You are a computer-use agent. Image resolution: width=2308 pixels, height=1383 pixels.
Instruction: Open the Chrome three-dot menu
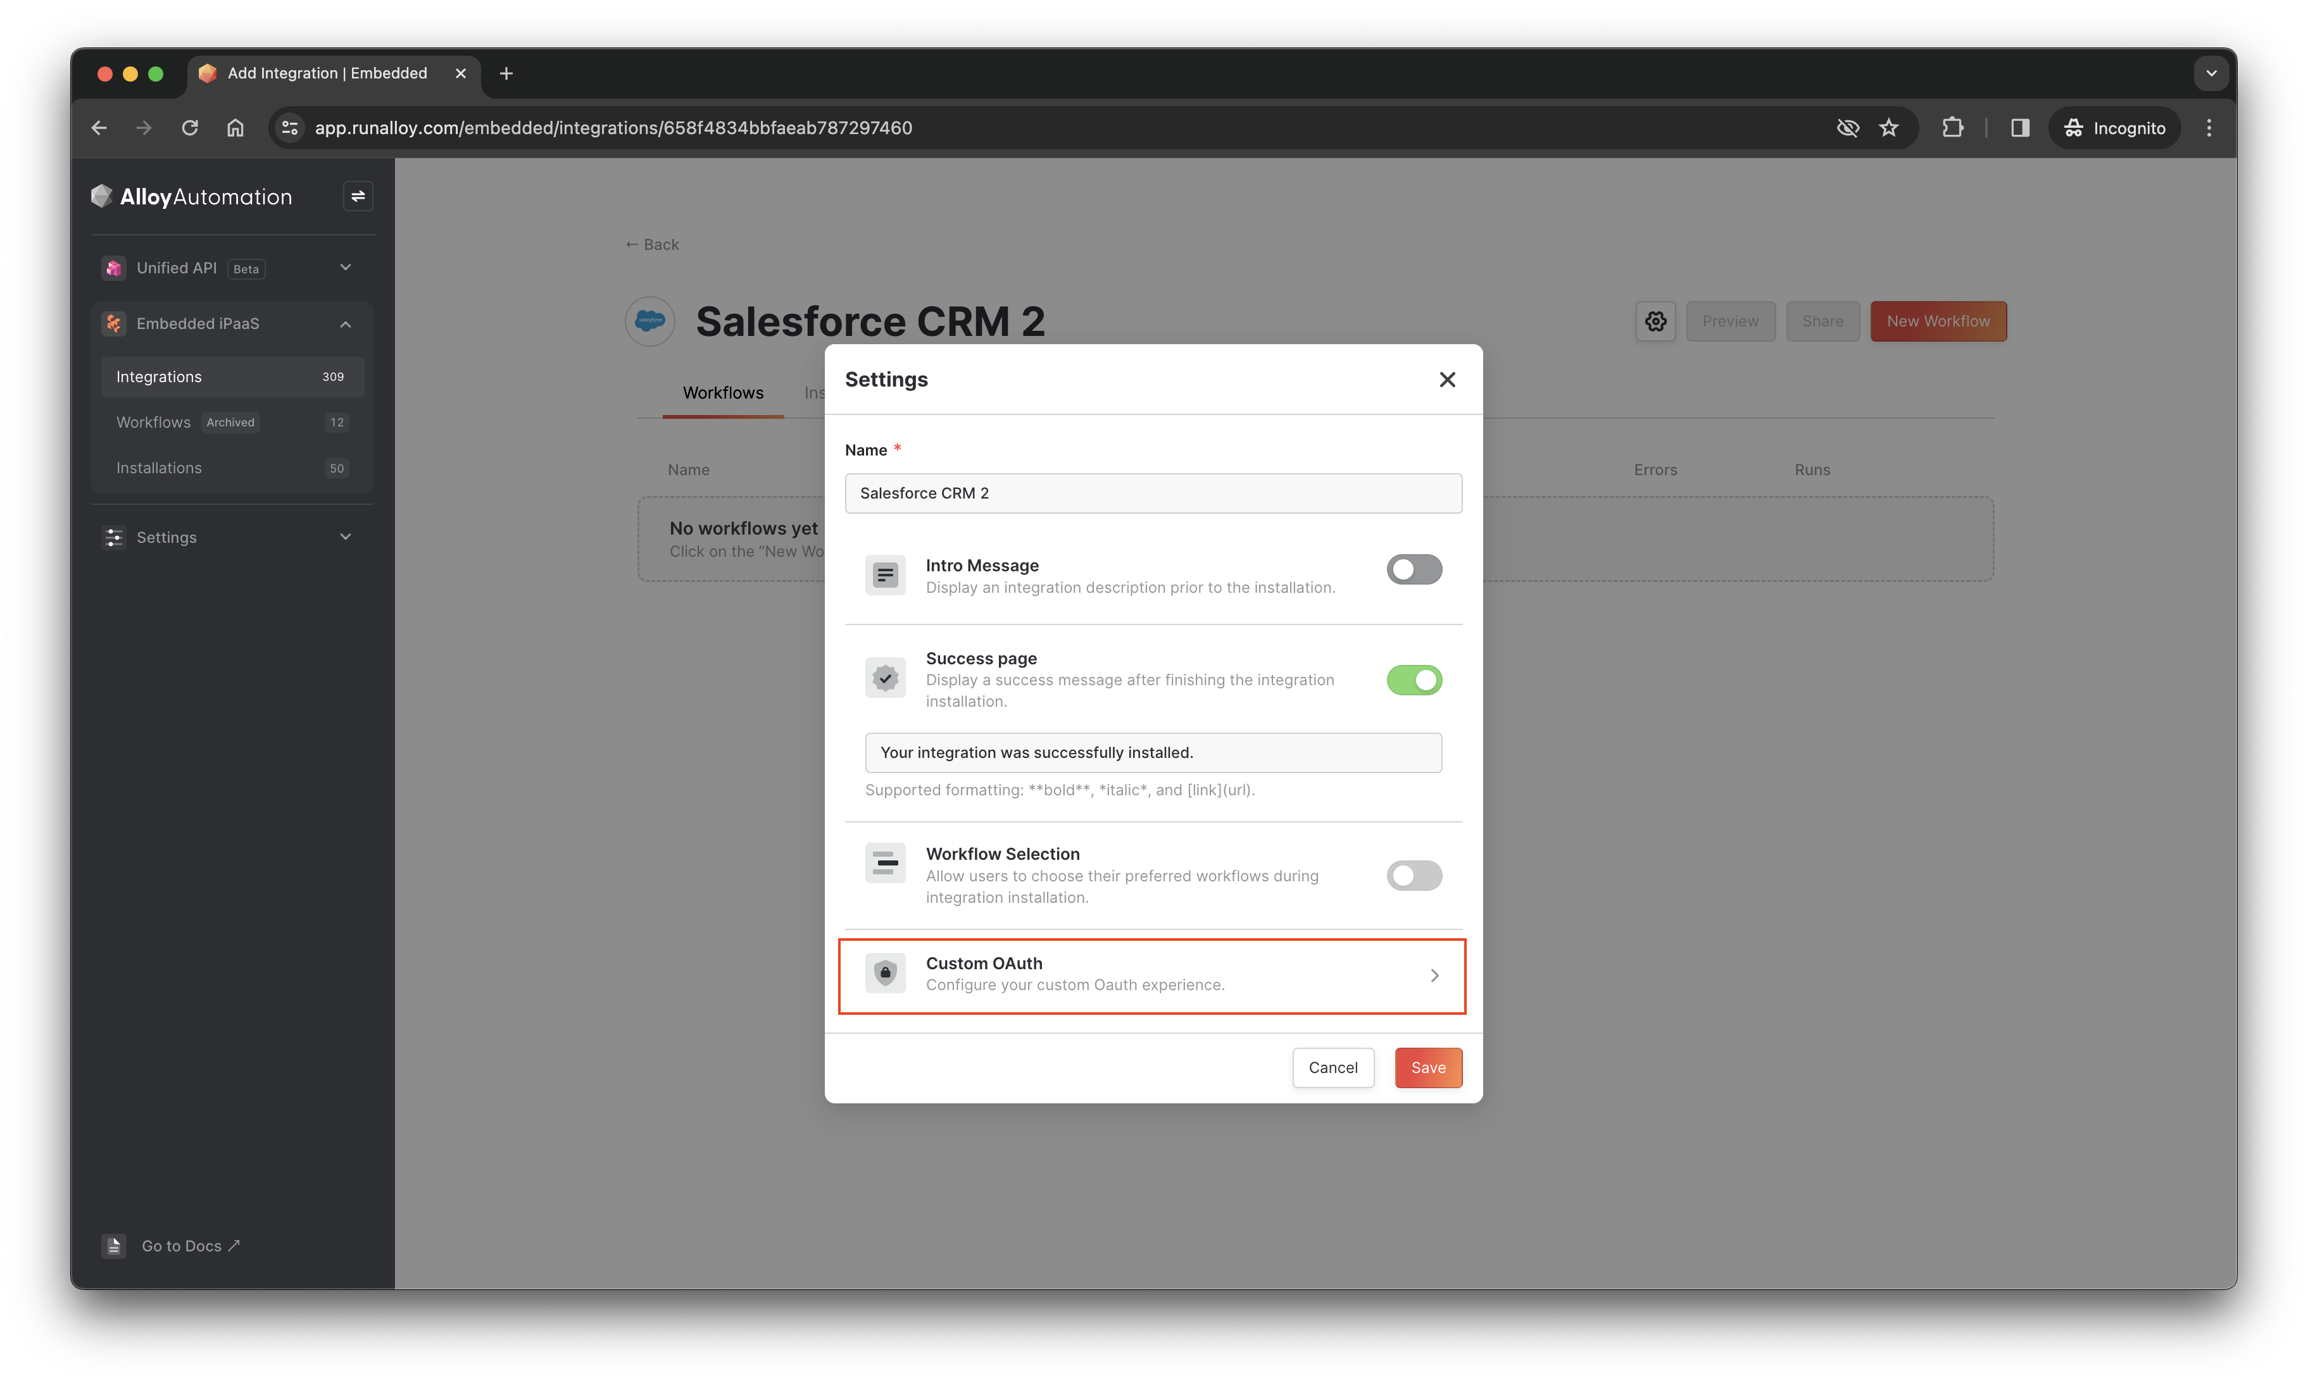(x=2208, y=128)
